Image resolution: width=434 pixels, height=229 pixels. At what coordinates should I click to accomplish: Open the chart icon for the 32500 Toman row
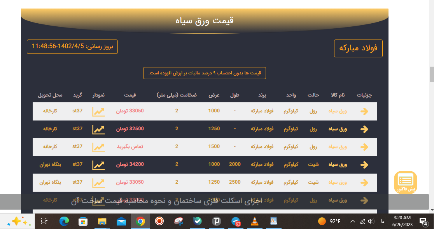tap(98, 129)
